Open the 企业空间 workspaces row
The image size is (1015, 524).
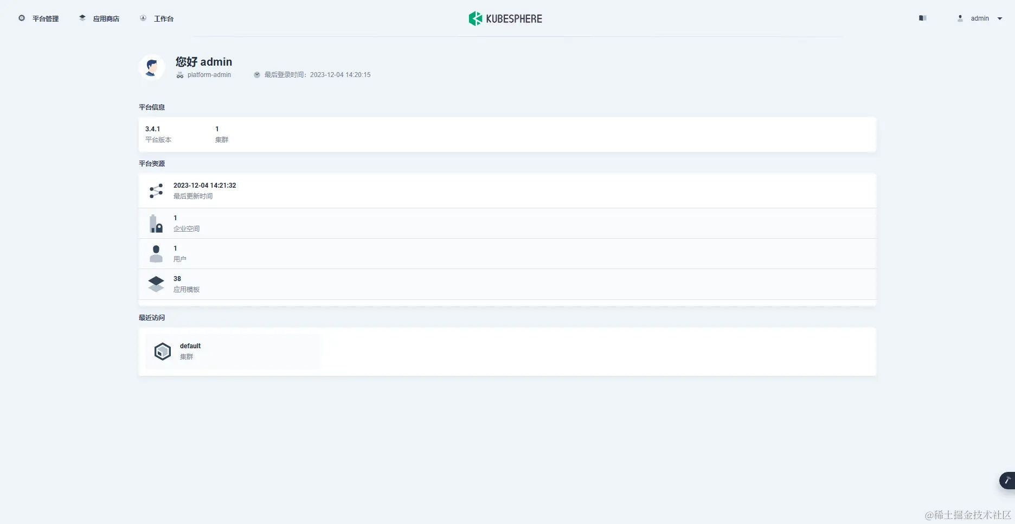(507, 223)
